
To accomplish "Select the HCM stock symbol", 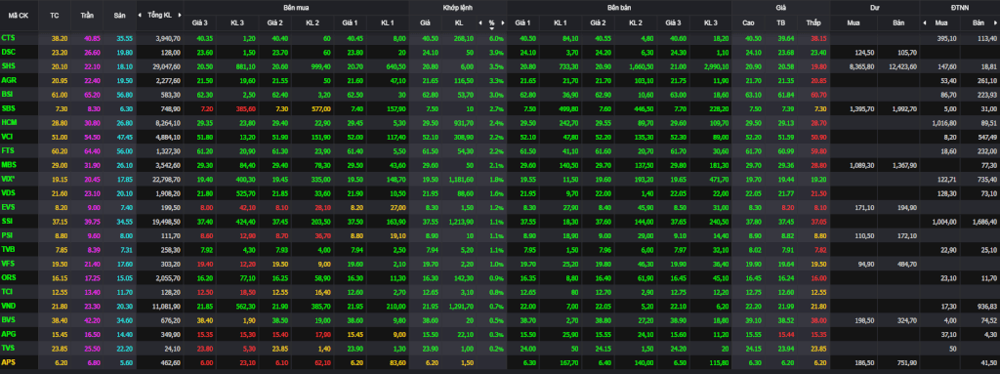I will 9,122.
